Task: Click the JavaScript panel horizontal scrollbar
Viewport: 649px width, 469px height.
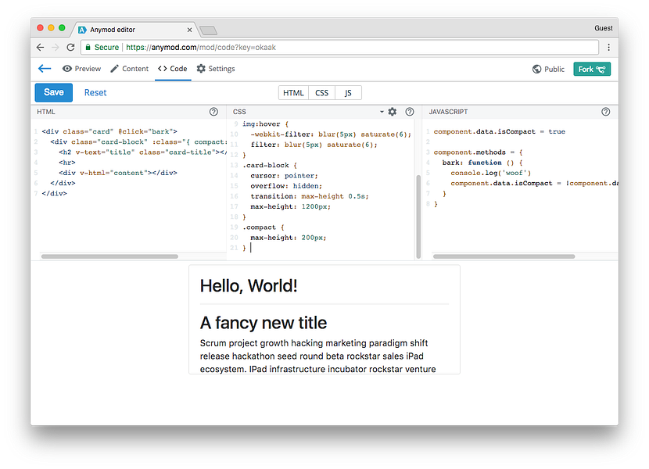Action: coord(504,256)
